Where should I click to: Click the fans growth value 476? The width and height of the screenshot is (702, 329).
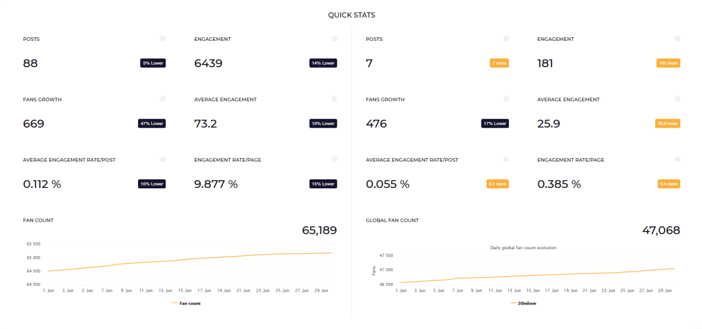click(x=376, y=124)
